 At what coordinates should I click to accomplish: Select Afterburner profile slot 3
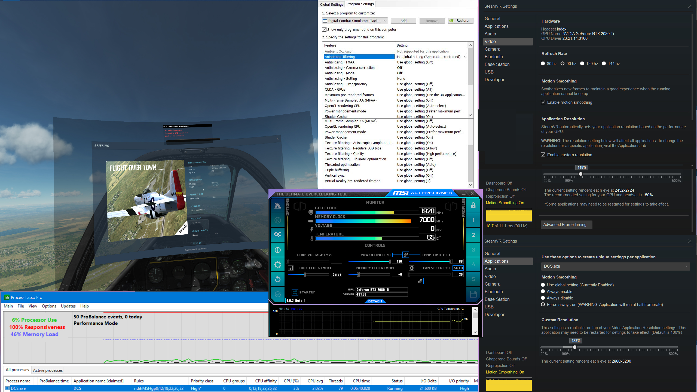tap(473, 250)
